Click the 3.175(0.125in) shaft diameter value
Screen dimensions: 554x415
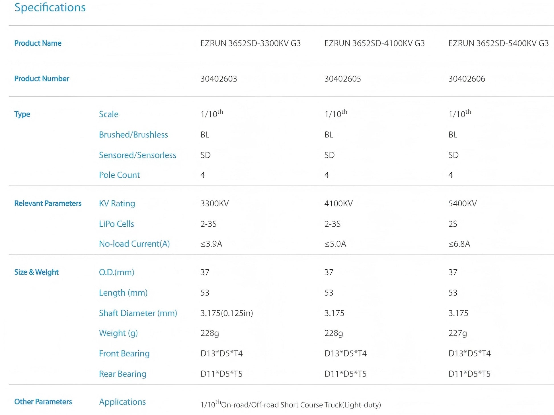(227, 313)
